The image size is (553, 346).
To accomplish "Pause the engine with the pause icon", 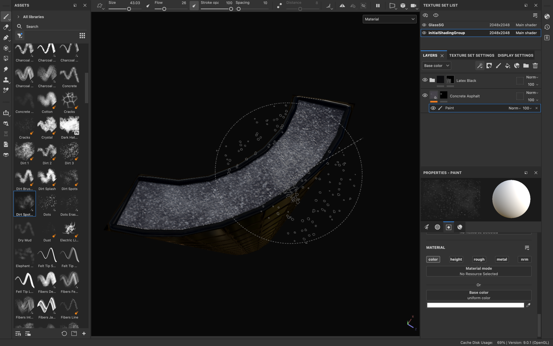I will point(378,5).
